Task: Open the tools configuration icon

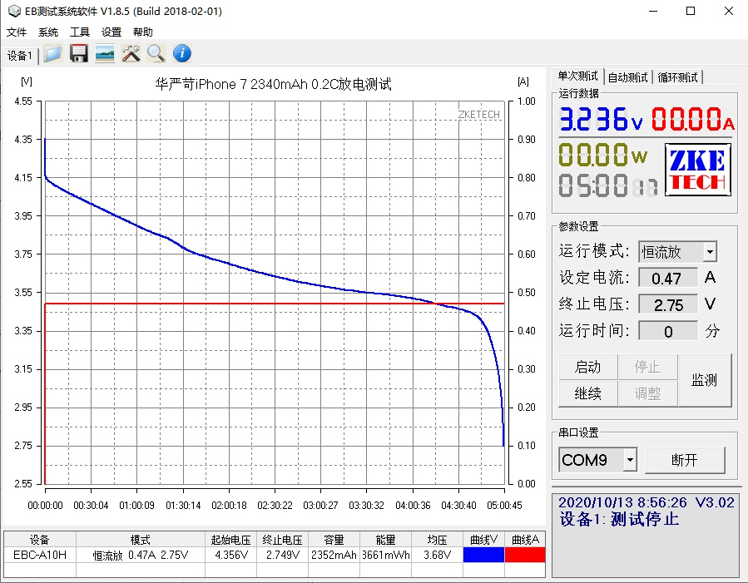Action: point(130,53)
